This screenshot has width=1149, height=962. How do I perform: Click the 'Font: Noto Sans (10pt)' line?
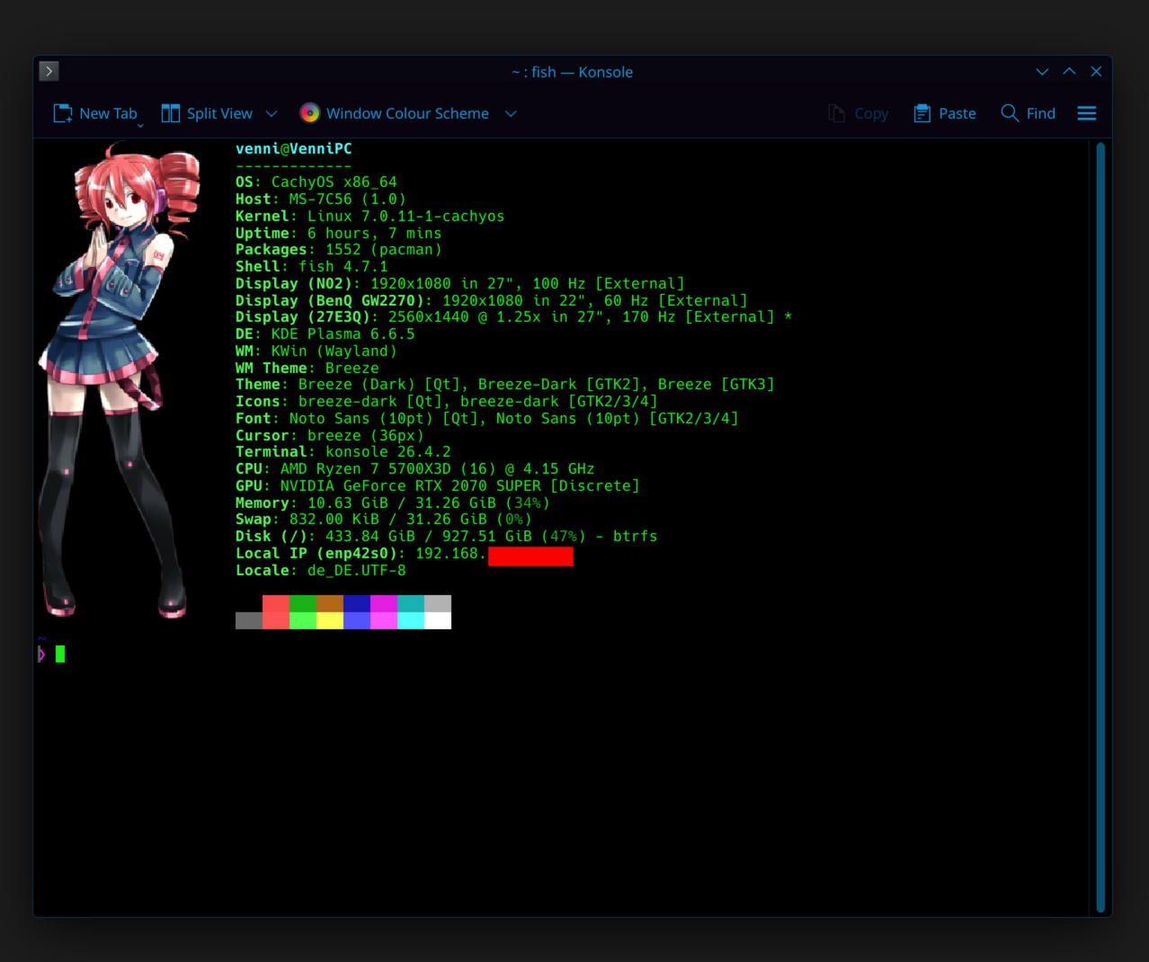pos(487,418)
